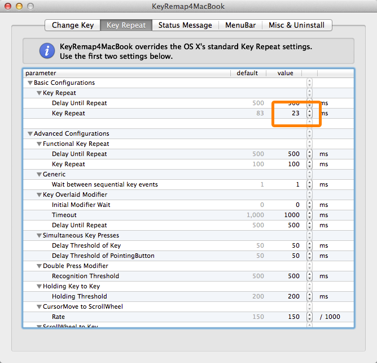Collapse the Functional Key Repeat group

pos(39,144)
